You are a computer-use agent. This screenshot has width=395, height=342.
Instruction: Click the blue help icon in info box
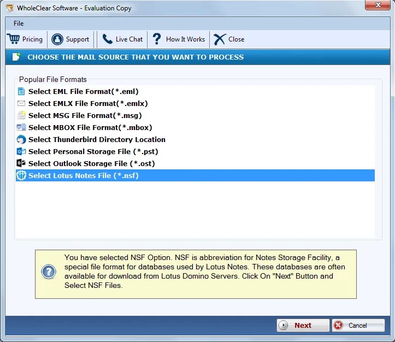click(49, 272)
